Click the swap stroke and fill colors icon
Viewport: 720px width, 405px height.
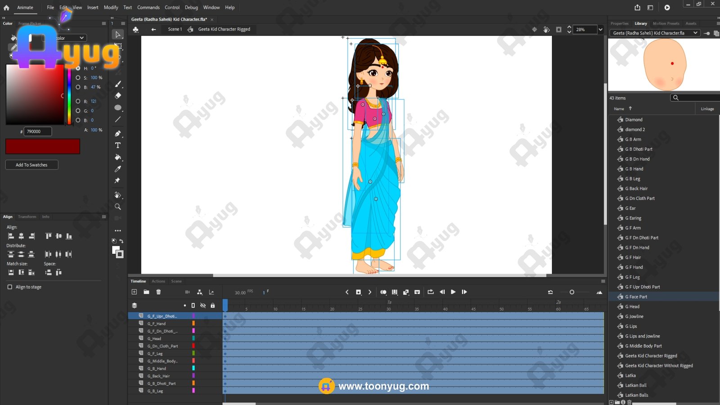click(x=121, y=241)
